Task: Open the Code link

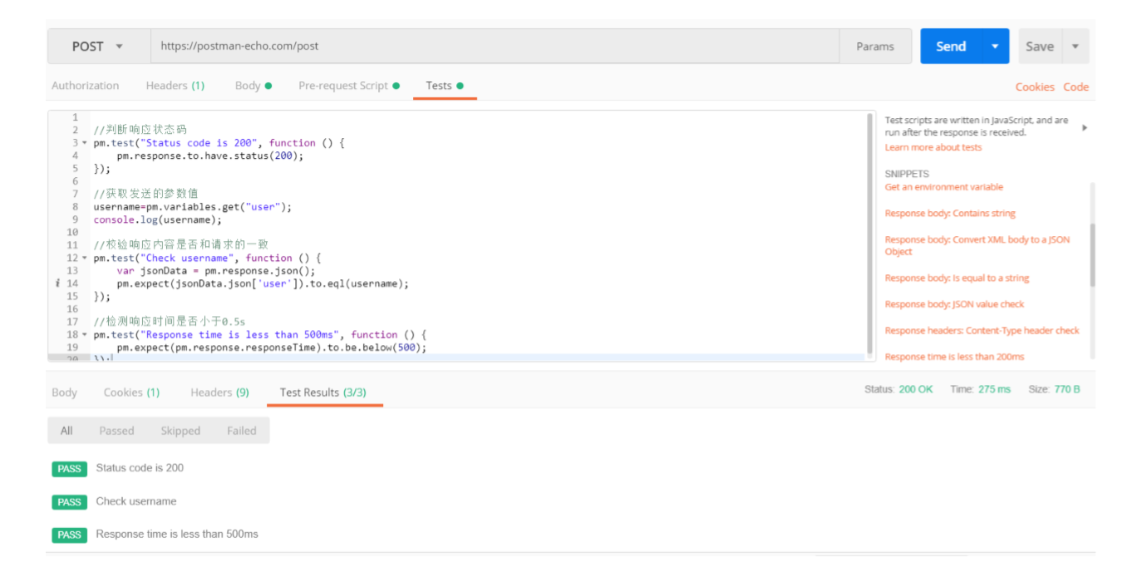Action: [x=1076, y=86]
